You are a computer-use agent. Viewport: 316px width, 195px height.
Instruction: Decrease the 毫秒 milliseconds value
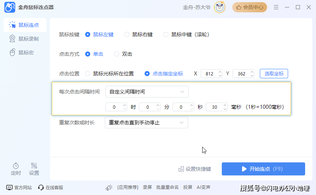click(225, 109)
